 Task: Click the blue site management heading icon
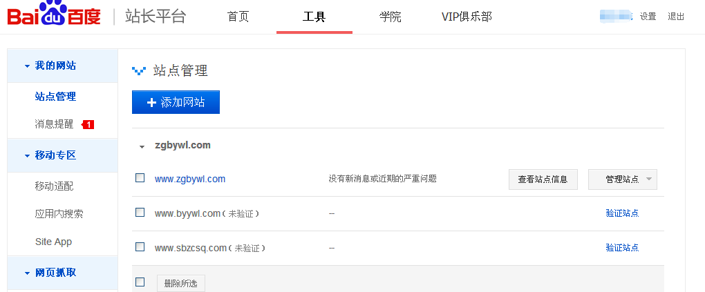click(139, 70)
